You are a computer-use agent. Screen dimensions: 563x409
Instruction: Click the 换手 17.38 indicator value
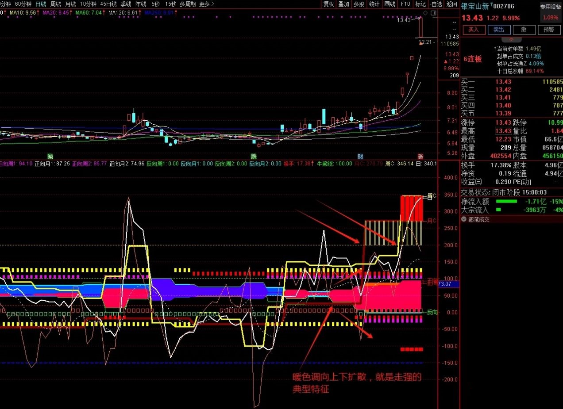tap(297, 164)
